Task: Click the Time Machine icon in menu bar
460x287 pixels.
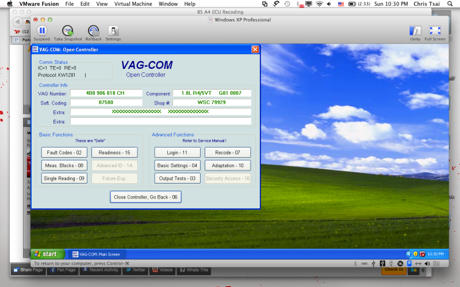Action: point(287,4)
